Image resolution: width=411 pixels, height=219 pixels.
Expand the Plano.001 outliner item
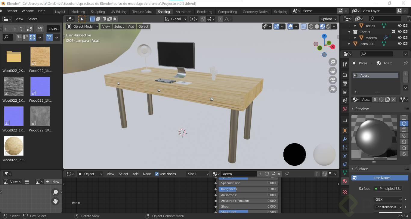pyautogui.click(x=349, y=44)
